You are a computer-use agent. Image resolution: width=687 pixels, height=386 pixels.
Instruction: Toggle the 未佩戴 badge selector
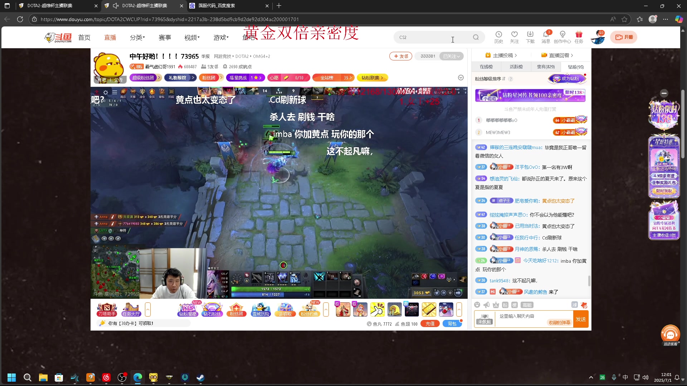click(x=485, y=319)
